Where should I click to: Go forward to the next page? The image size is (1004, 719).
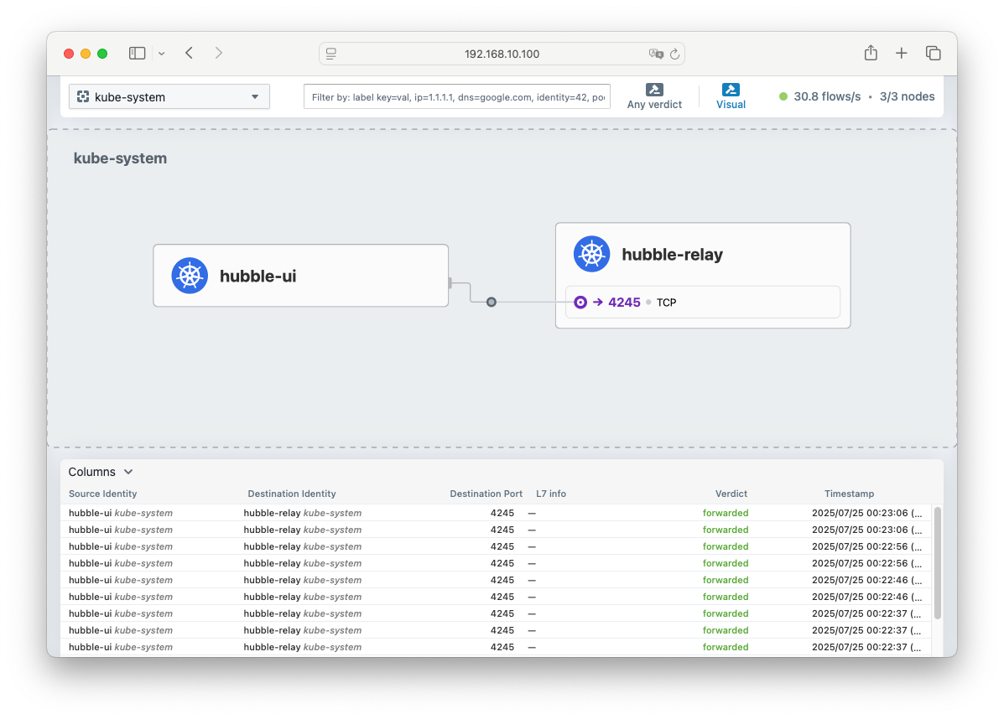click(x=219, y=53)
